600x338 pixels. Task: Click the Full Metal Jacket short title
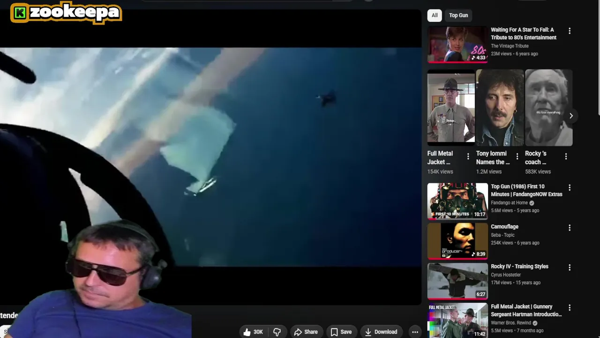440,158
